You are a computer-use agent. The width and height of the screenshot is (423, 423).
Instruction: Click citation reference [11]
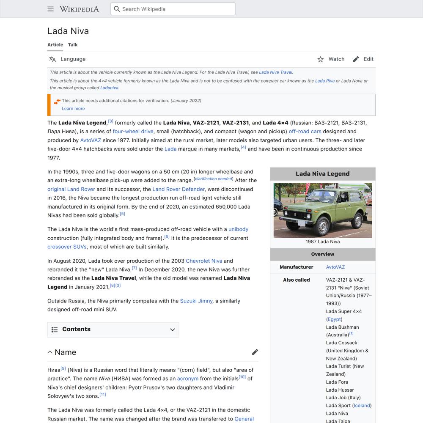coord(103,394)
